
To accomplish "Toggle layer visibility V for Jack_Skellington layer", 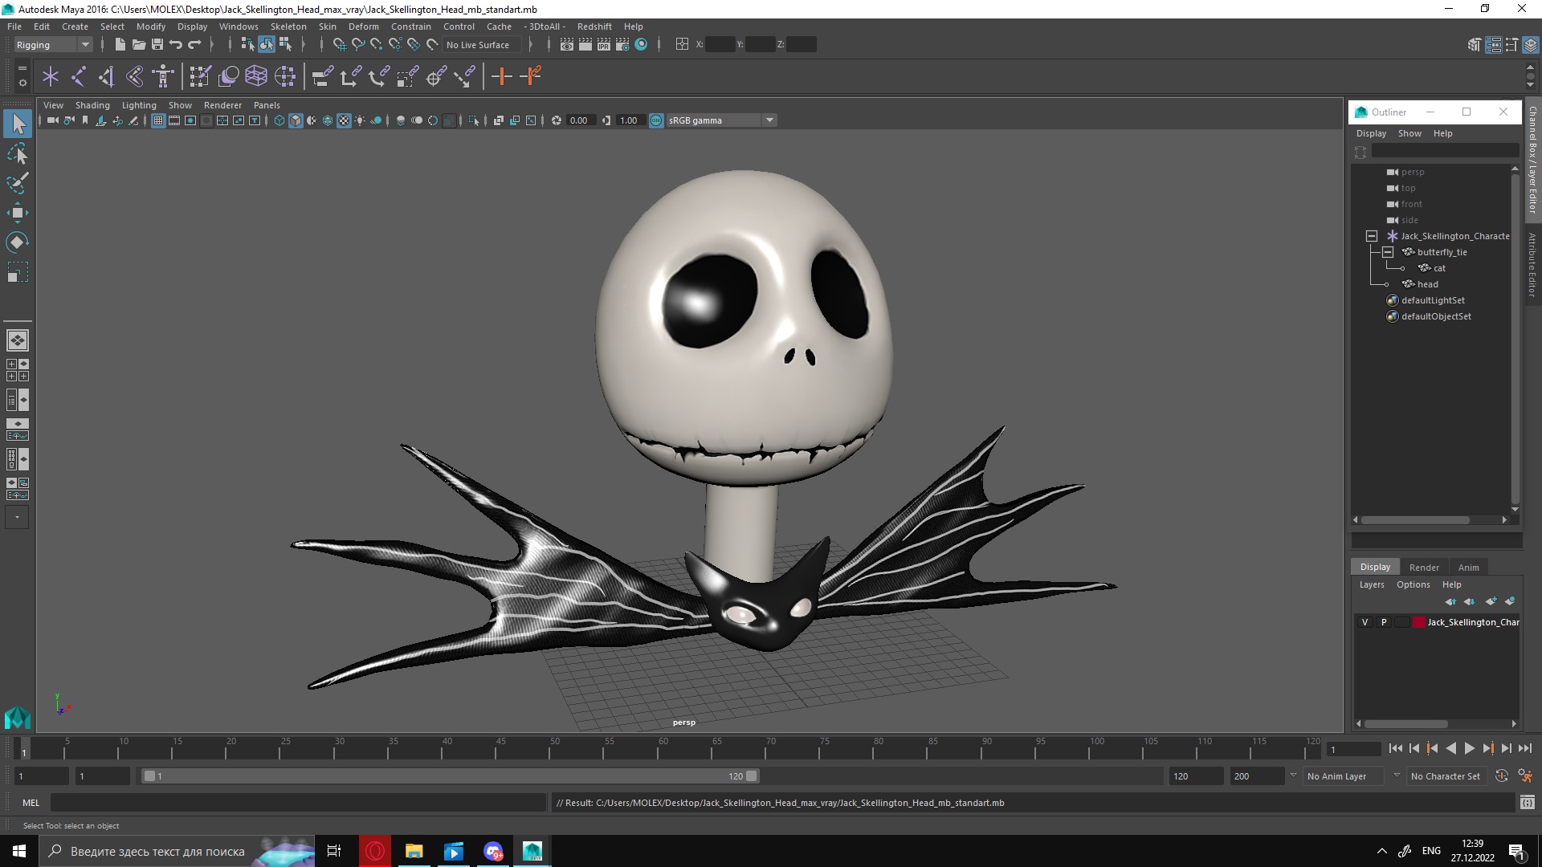I will (1365, 622).
